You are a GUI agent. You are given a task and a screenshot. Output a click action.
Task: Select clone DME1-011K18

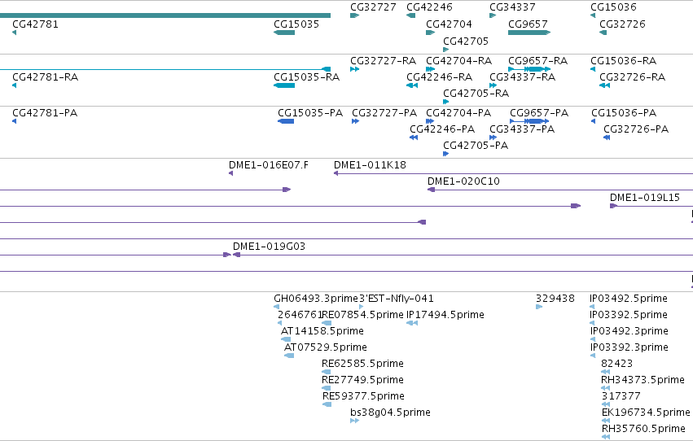(x=370, y=164)
